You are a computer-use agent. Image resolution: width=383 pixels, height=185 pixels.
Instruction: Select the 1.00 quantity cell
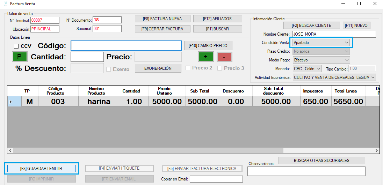[x=134, y=102]
